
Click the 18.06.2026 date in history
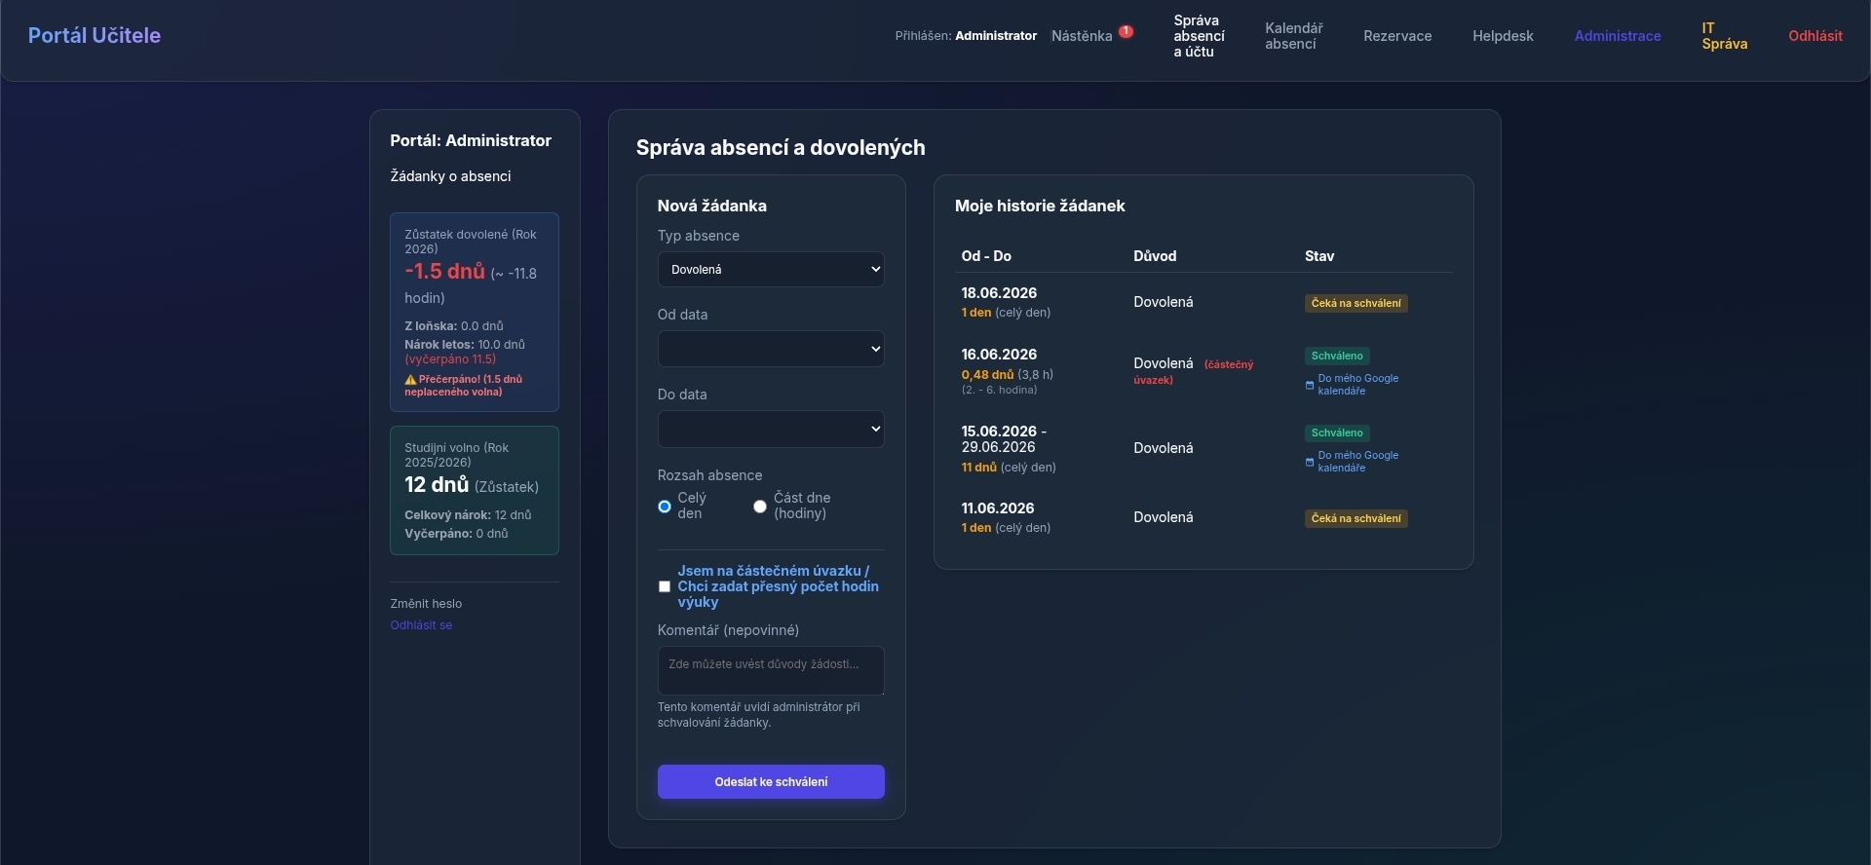coord(999,293)
